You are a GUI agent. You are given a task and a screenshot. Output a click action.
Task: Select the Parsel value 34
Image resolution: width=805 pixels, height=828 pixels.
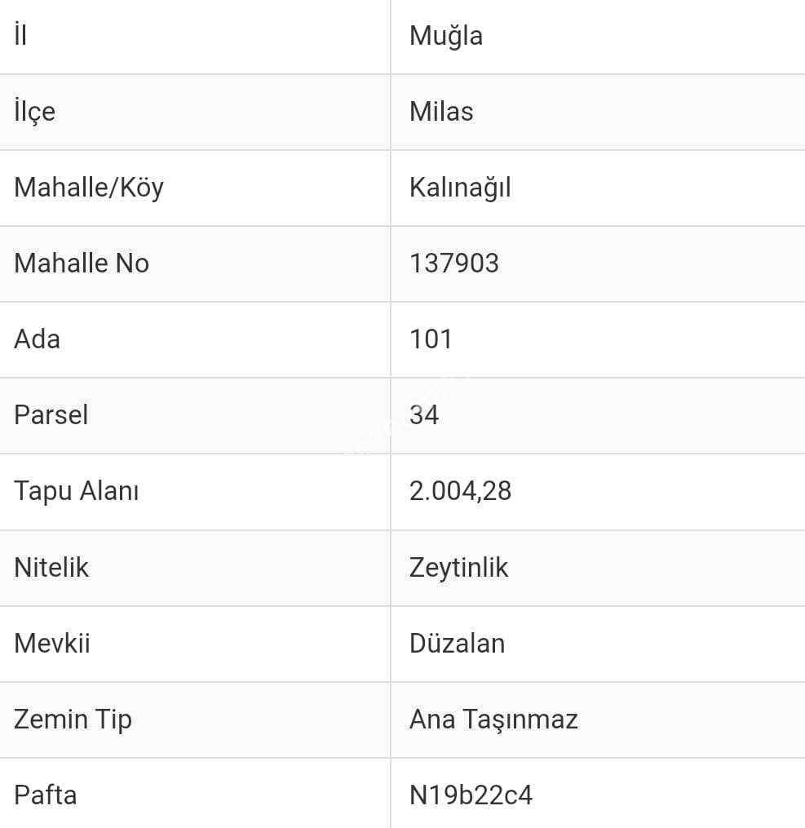[x=424, y=415]
